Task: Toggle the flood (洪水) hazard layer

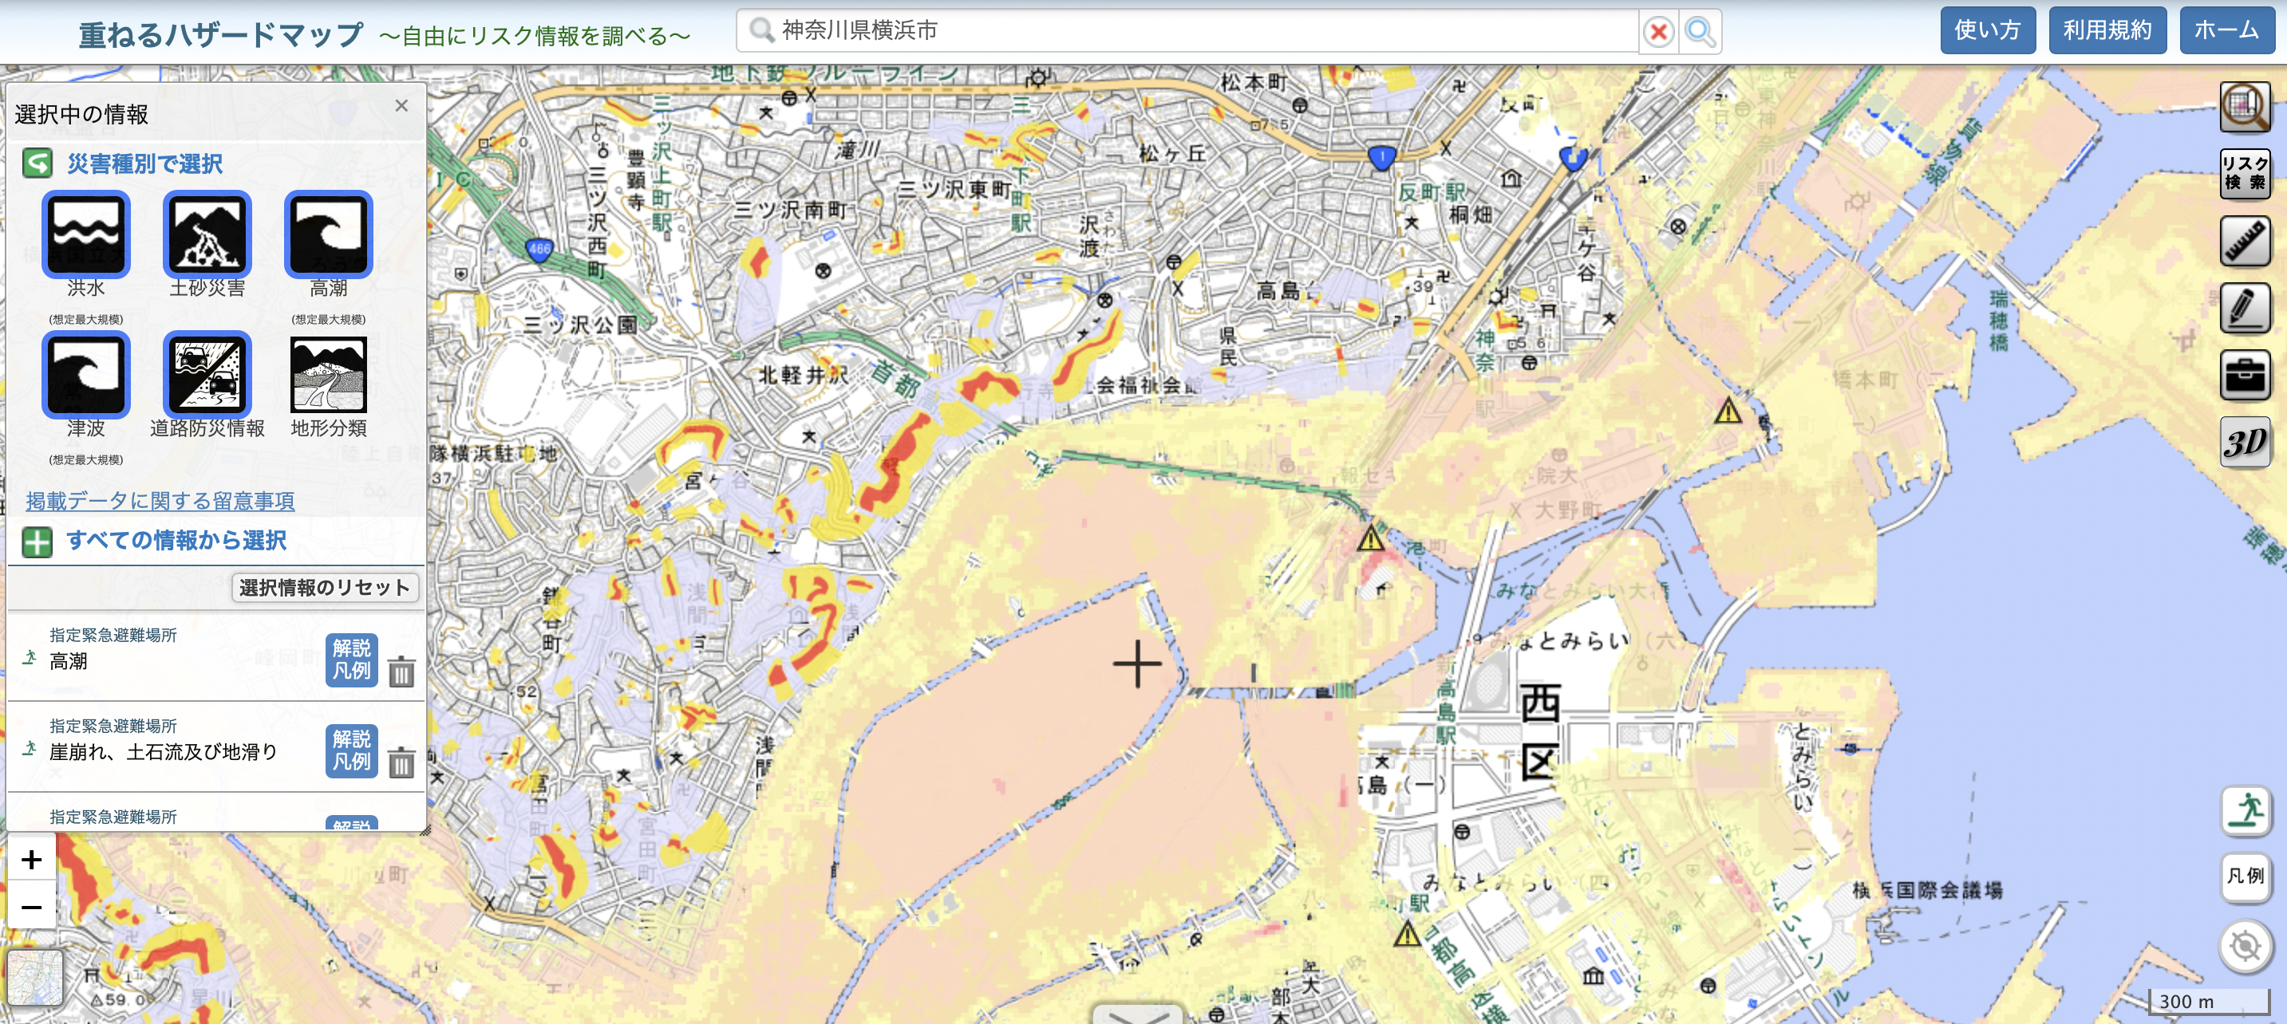Action: (86, 234)
